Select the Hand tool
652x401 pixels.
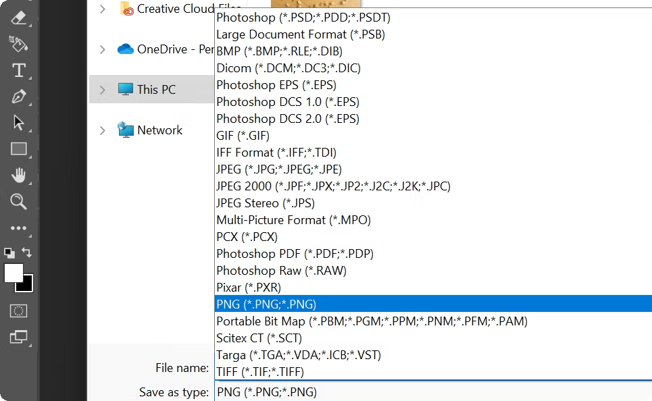click(x=18, y=176)
